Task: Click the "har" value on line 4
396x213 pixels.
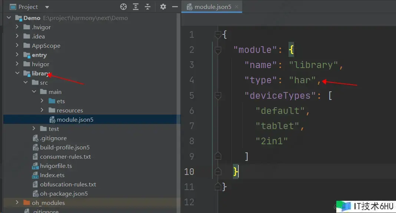Action: pos(302,80)
